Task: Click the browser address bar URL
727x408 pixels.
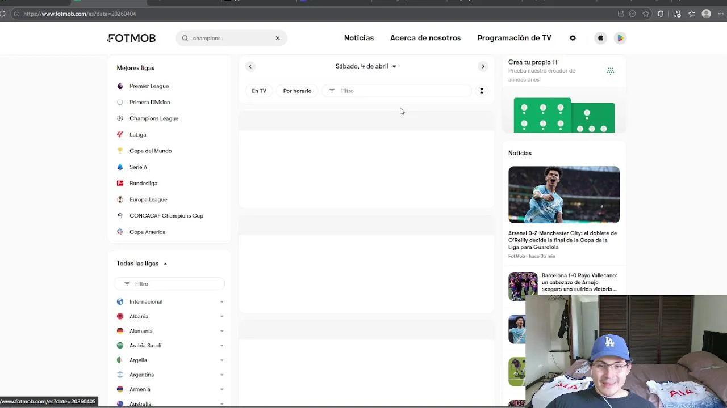Action: [x=80, y=14]
